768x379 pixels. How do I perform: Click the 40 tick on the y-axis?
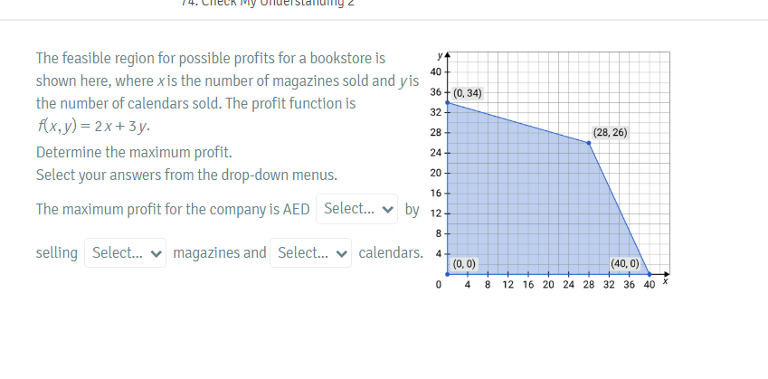click(436, 71)
